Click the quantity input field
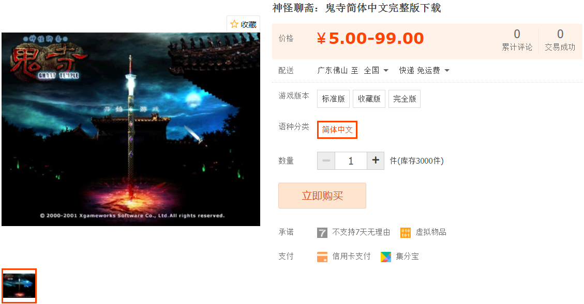Screen dimensions: 584x304 (351, 161)
